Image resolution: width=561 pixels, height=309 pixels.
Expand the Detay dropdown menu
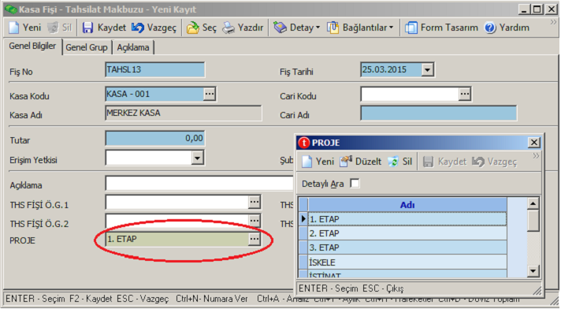tap(318, 28)
